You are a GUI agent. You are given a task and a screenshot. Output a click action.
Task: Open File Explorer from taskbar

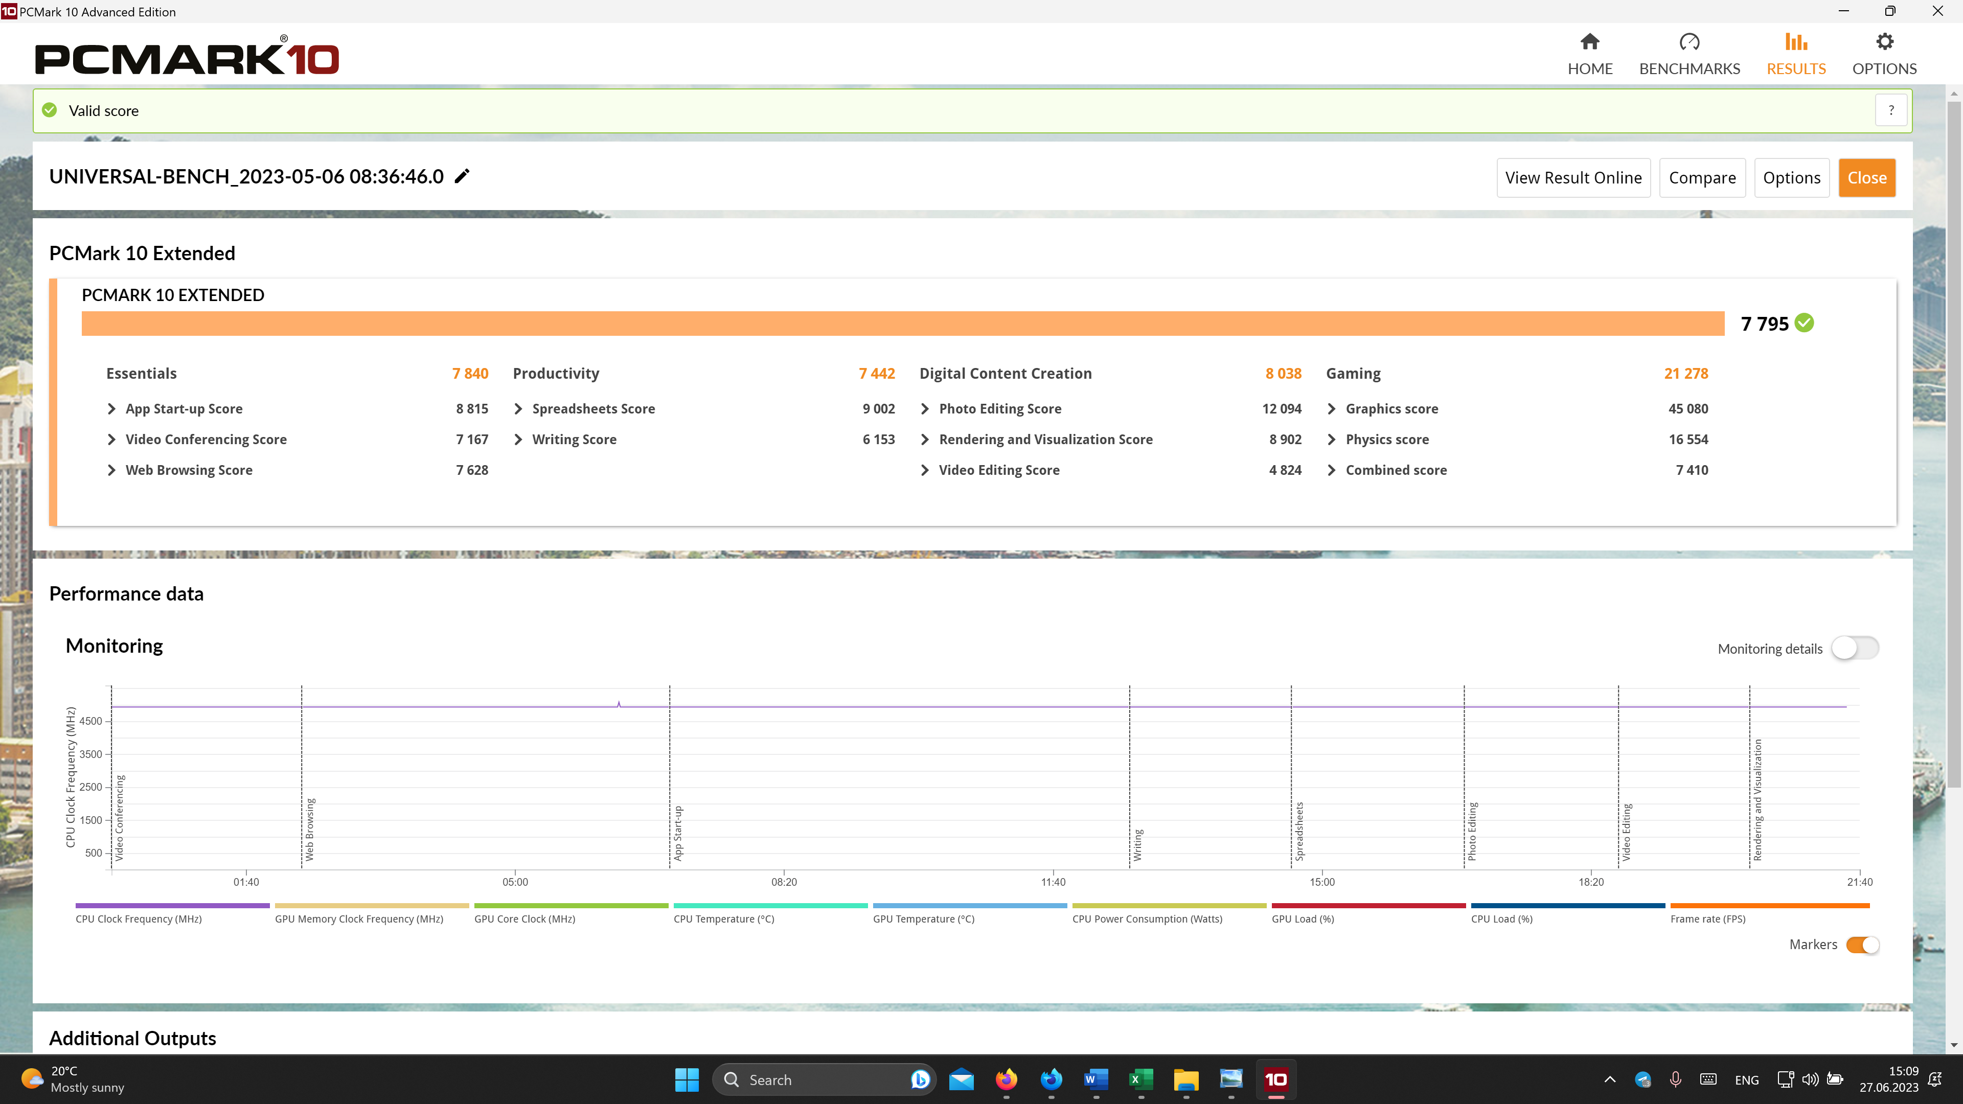[x=1186, y=1079]
